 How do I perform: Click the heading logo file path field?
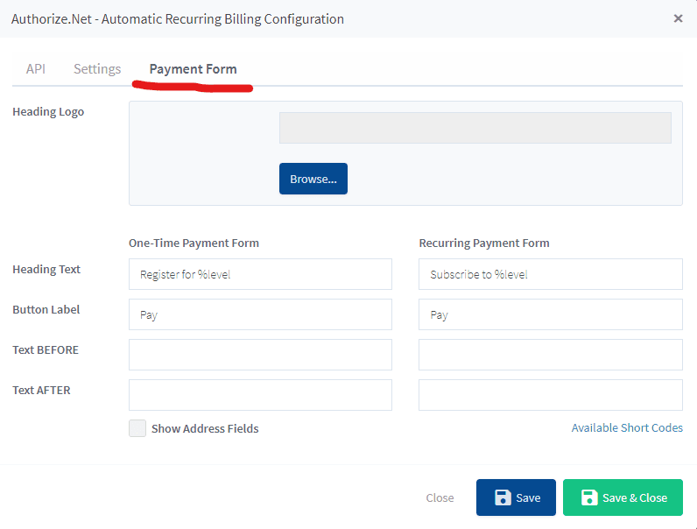475,128
